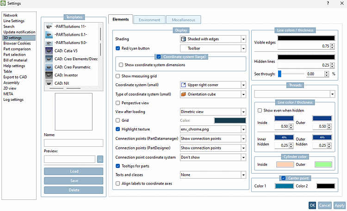Image resolution: width=347 pixels, height=211 pixels.
Task: Click Center point Color 2 swatch
Action: [326, 186]
